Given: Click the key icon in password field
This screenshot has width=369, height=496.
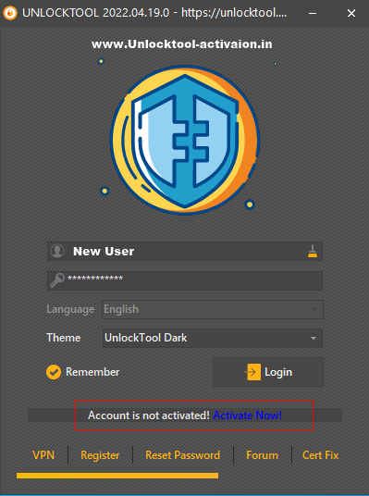Looking at the screenshot, I should pyautogui.click(x=57, y=280).
